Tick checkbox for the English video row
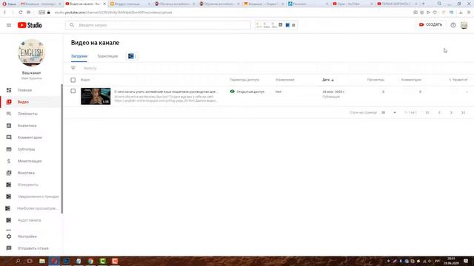474x266 pixels. 73,91
